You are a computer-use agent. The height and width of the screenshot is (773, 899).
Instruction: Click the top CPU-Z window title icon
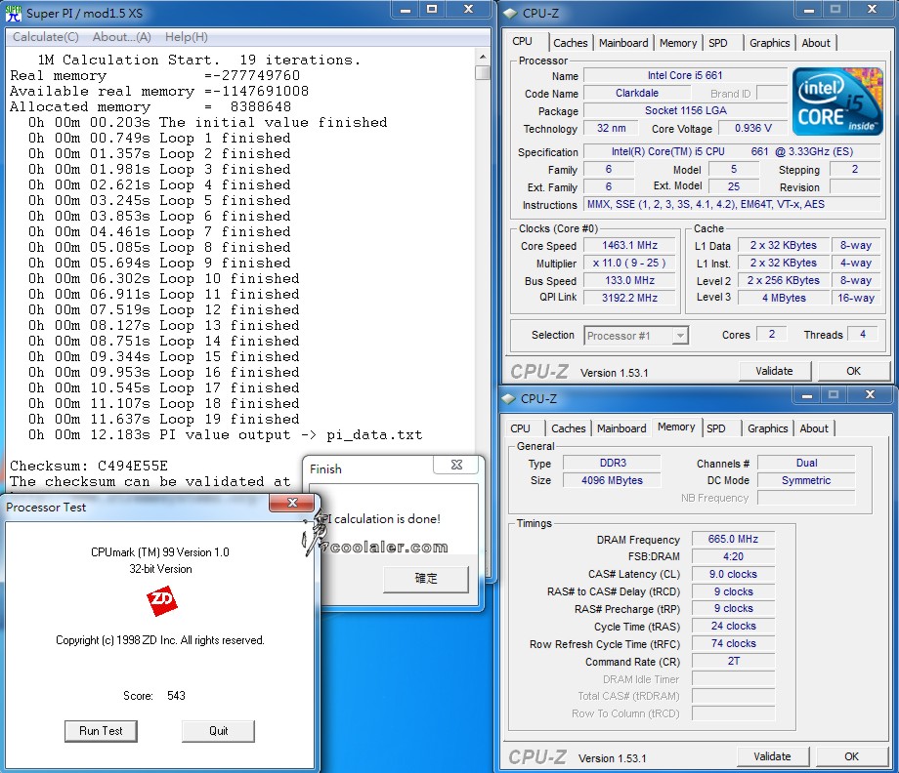[510, 13]
